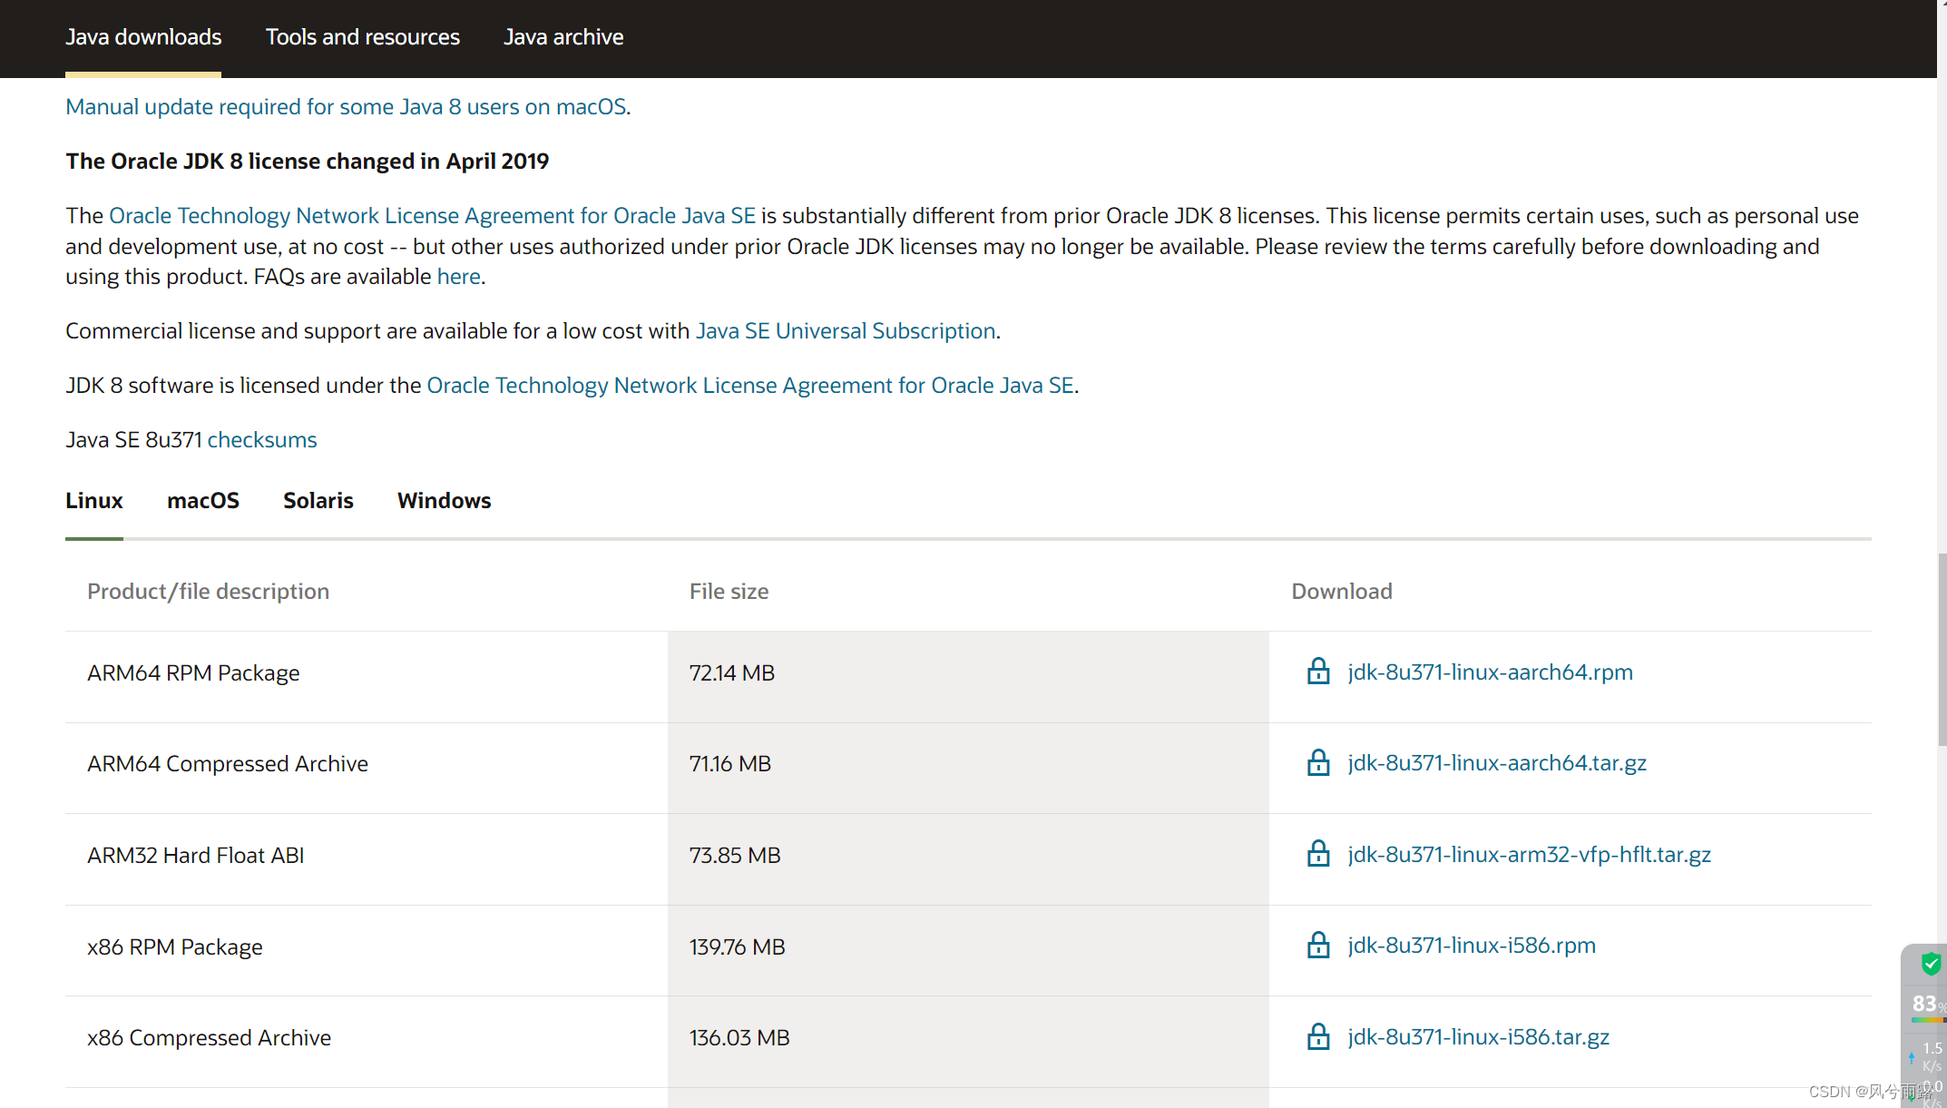1947x1108 pixels.
Task: Open the Tools and resources menu
Action: point(362,37)
